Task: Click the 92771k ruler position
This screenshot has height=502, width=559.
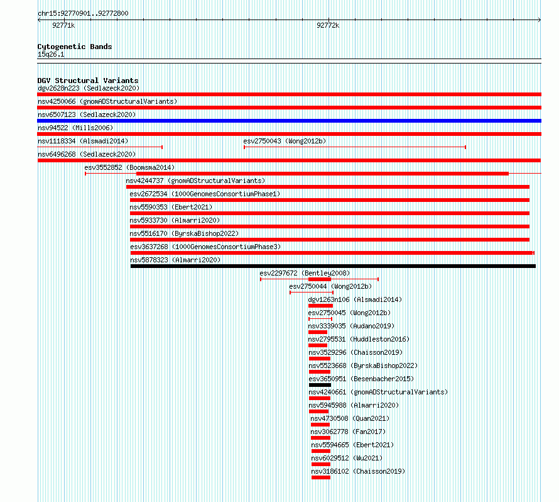Action: click(x=63, y=25)
